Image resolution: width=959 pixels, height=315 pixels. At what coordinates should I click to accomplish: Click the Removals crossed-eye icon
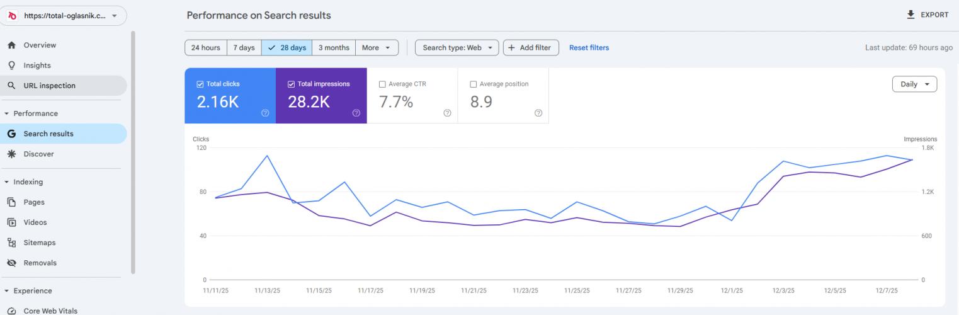(11, 263)
